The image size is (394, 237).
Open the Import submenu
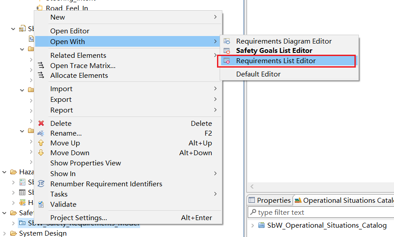pyautogui.click(x=128, y=89)
